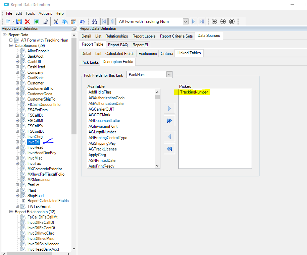The height and width of the screenshot is (255, 307).
Task: Expand the BankAcct tree node
Action: [x=17, y=56]
